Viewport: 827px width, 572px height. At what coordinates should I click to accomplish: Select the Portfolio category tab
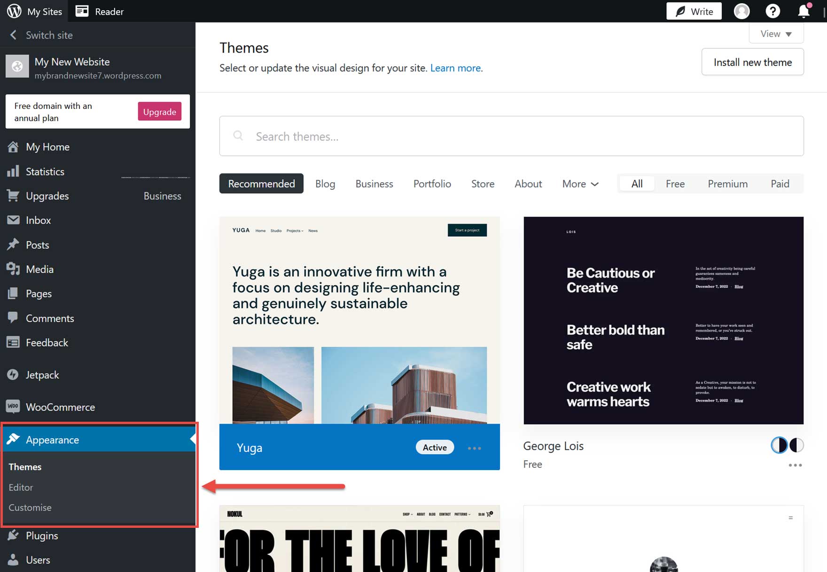(x=432, y=184)
